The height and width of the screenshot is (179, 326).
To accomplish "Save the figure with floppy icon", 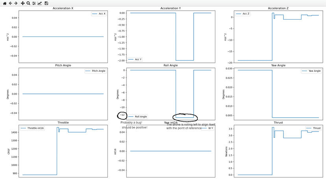I will [46, 3].
